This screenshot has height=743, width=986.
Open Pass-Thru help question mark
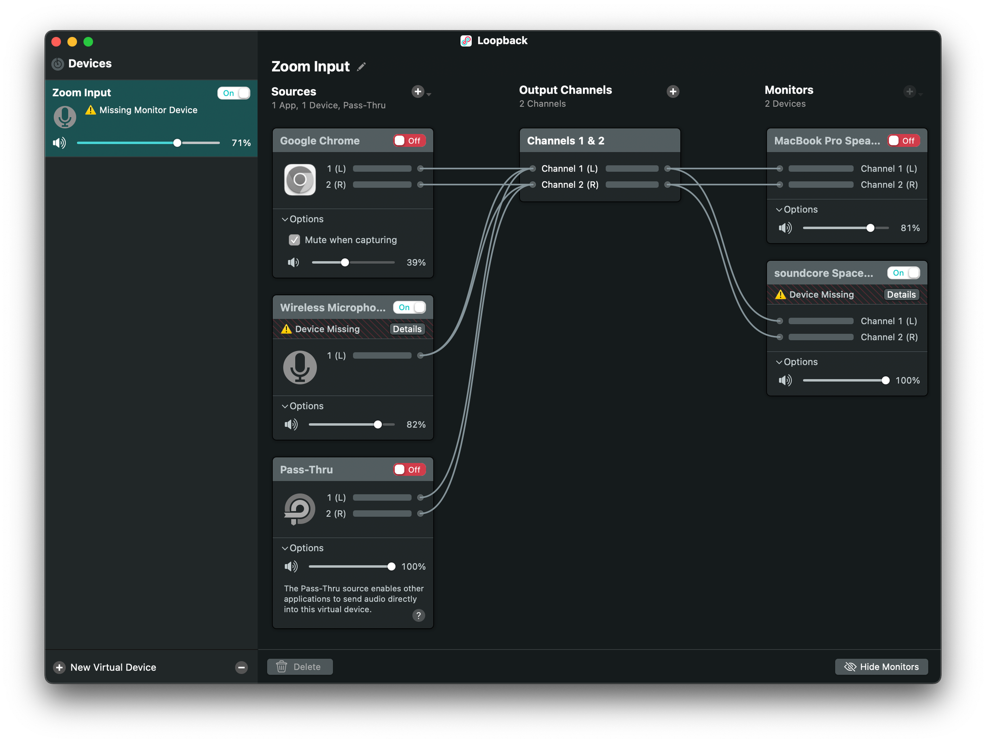pyautogui.click(x=419, y=615)
